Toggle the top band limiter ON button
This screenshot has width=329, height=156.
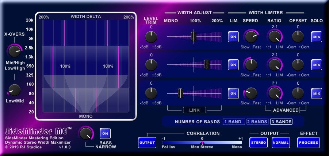233,37
